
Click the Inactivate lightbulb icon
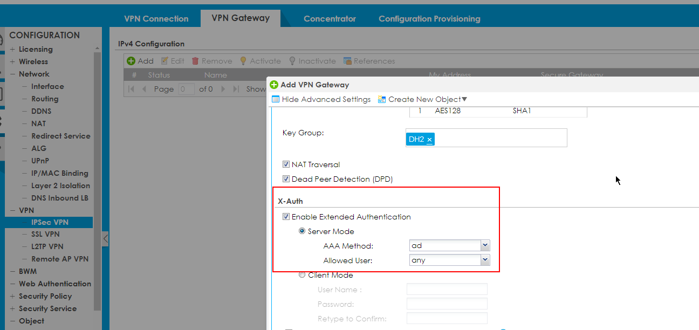click(292, 61)
